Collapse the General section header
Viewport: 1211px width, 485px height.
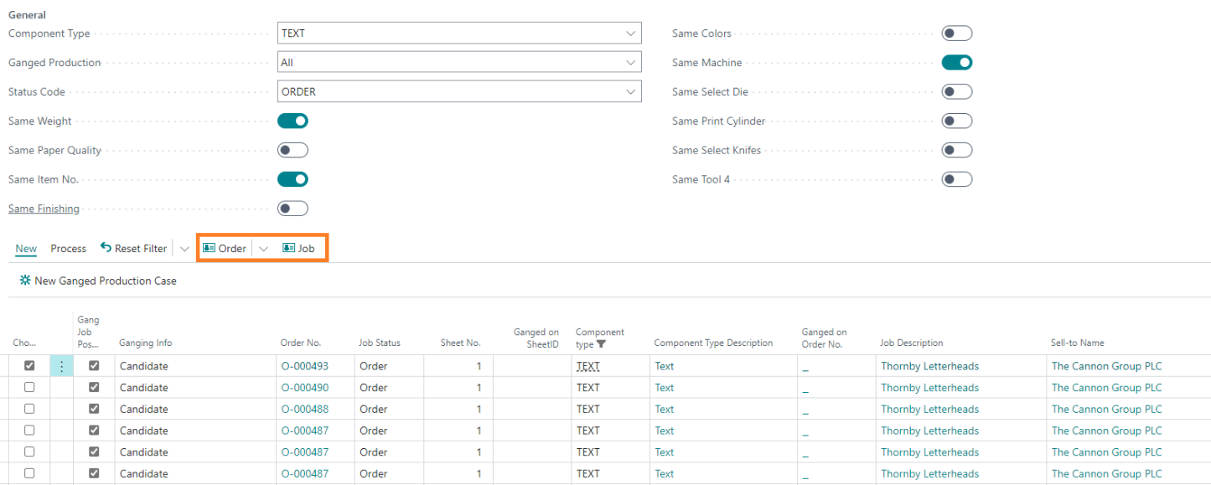point(28,15)
